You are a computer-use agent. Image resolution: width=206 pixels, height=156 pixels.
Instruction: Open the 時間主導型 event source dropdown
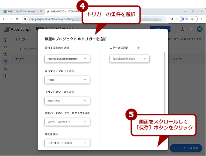(67, 101)
